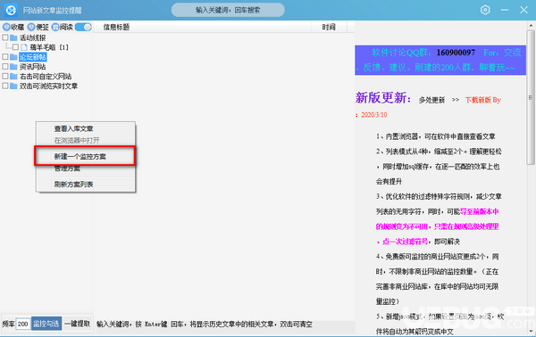This screenshot has width=536, height=337.
Task: Click the folder icon beside 右击可自定义网站
Action: tap(13, 76)
